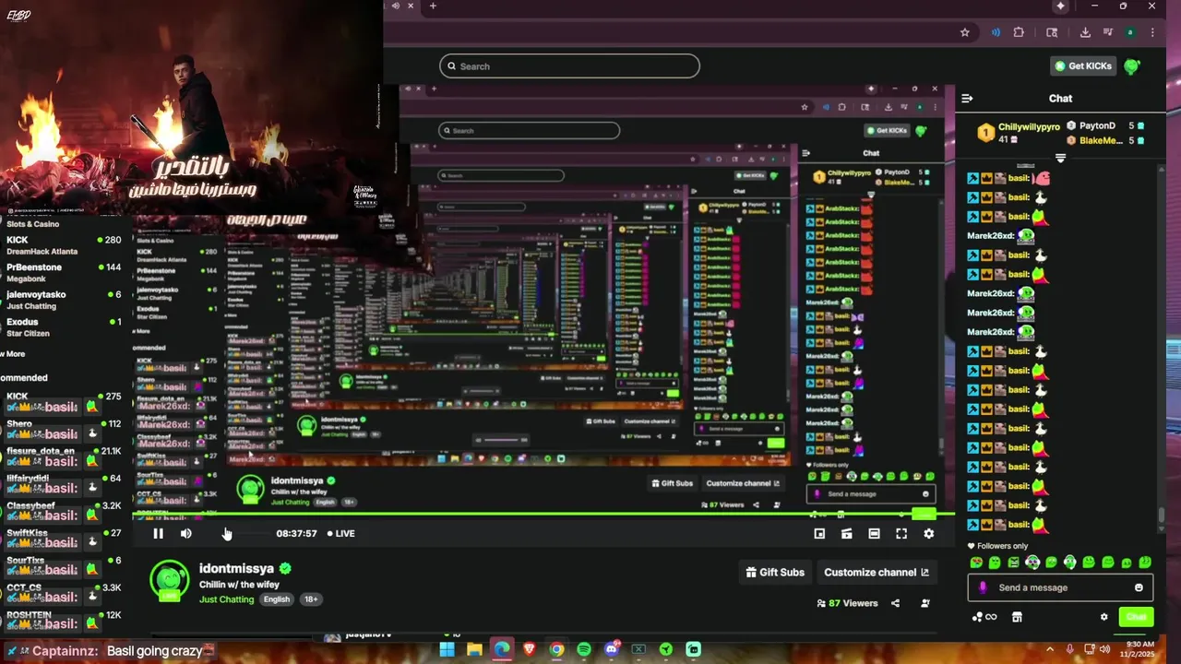Mute the tab via its speaker icon
1181x664 pixels.
(396, 6)
